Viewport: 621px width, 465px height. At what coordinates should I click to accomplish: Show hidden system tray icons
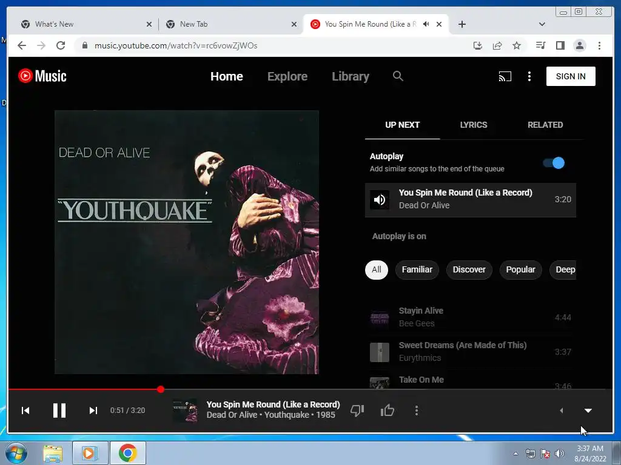pyautogui.click(x=515, y=453)
